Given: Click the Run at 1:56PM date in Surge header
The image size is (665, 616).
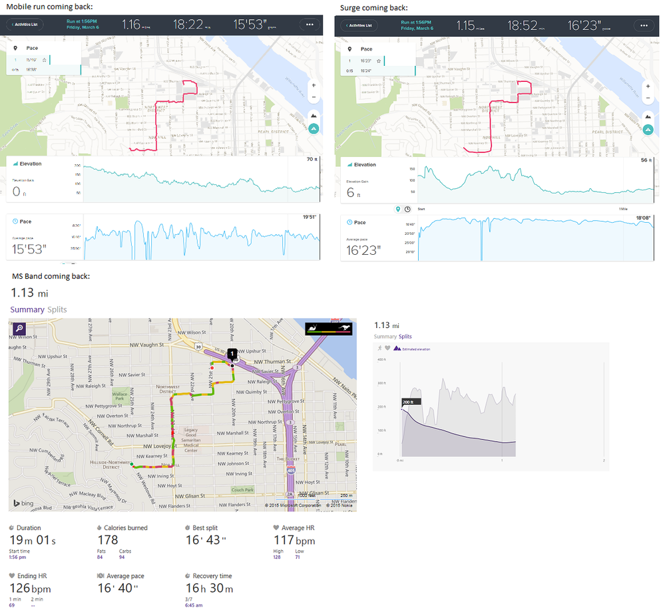Looking at the screenshot, I should [417, 25].
